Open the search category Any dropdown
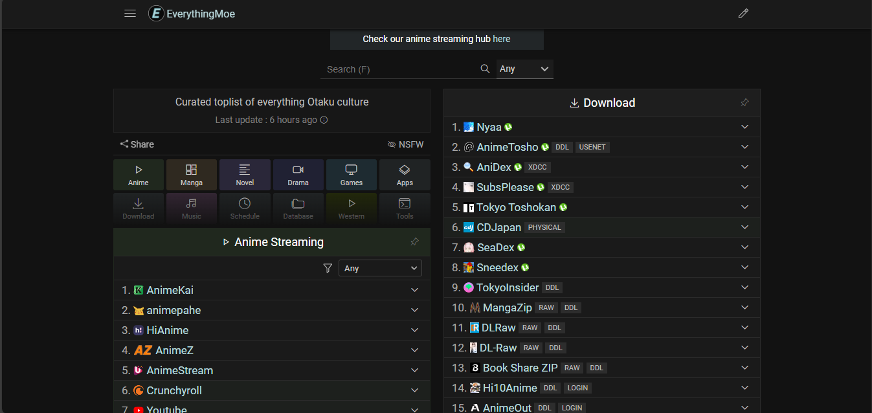 tap(525, 69)
